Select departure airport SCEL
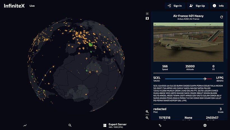The height and width of the screenshot is (130, 230). (157, 78)
